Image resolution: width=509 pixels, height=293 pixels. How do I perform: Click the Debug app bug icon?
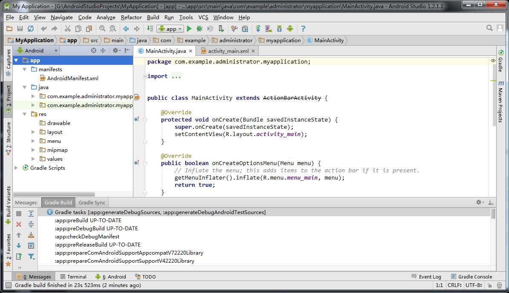pyautogui.click(x=199, y=29)
